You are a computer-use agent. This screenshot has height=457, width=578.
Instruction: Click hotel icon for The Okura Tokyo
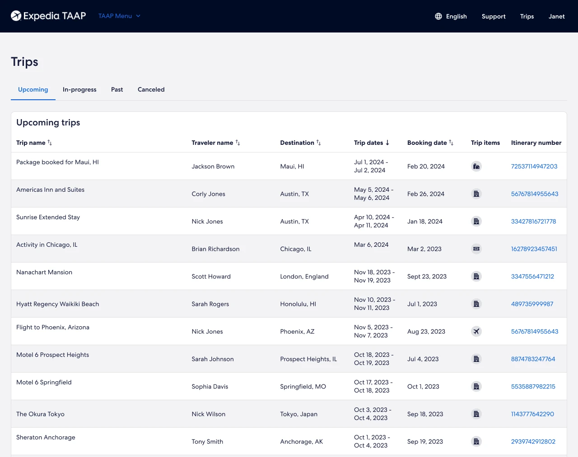476,414
